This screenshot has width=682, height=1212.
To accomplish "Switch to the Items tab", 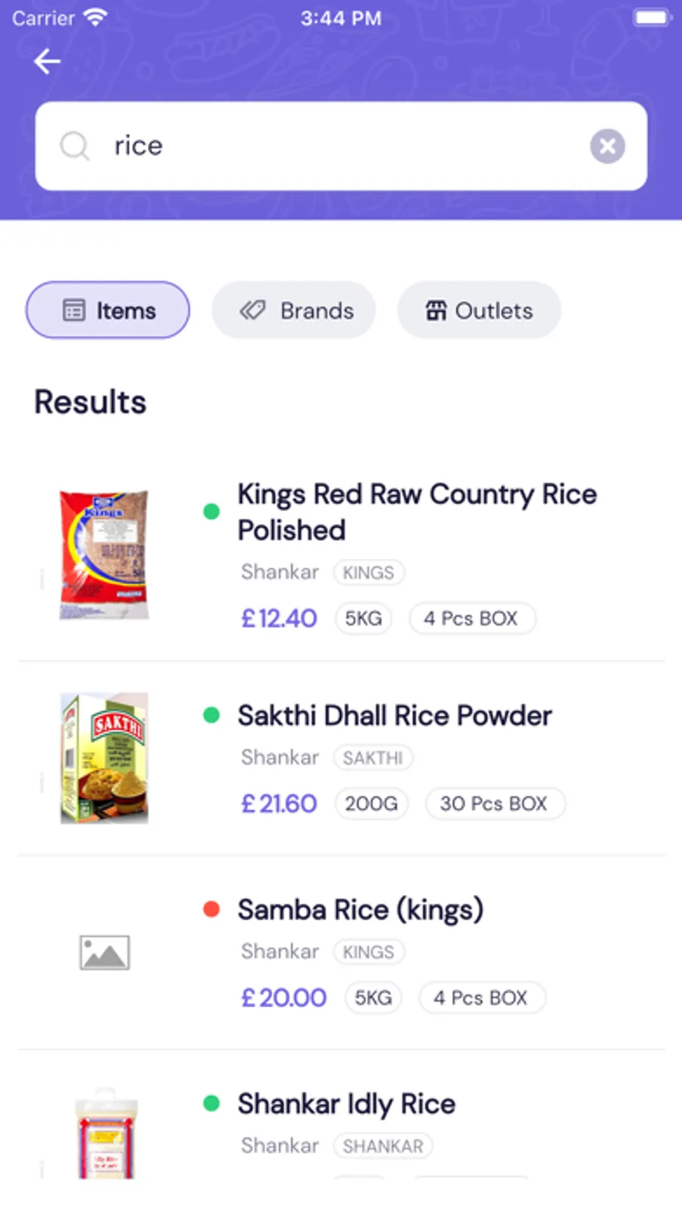I will (x=108, y=310).
